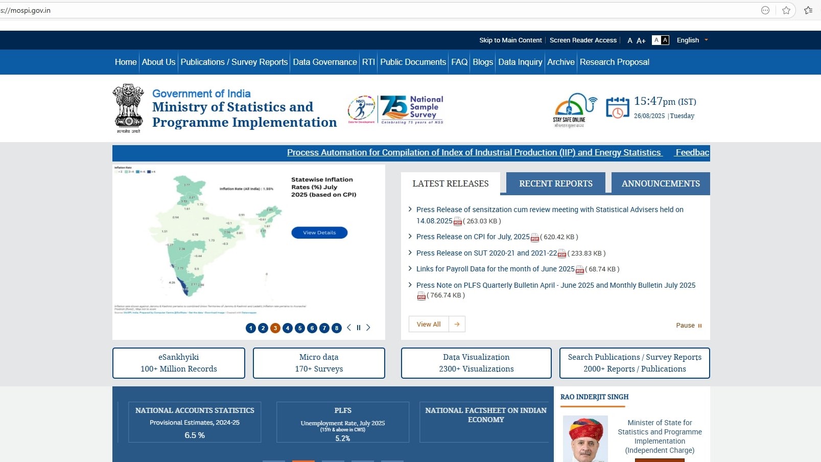Switch to the Latest Releases tab
Screen dimensions: 821x462
pyautogui.click(x=451, y=183)
